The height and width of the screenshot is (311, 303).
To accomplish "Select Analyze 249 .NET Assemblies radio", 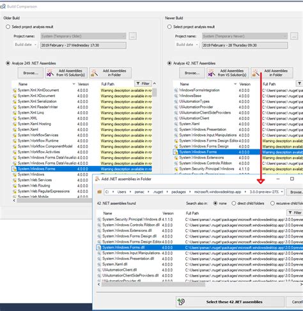I will coord(8,63).
